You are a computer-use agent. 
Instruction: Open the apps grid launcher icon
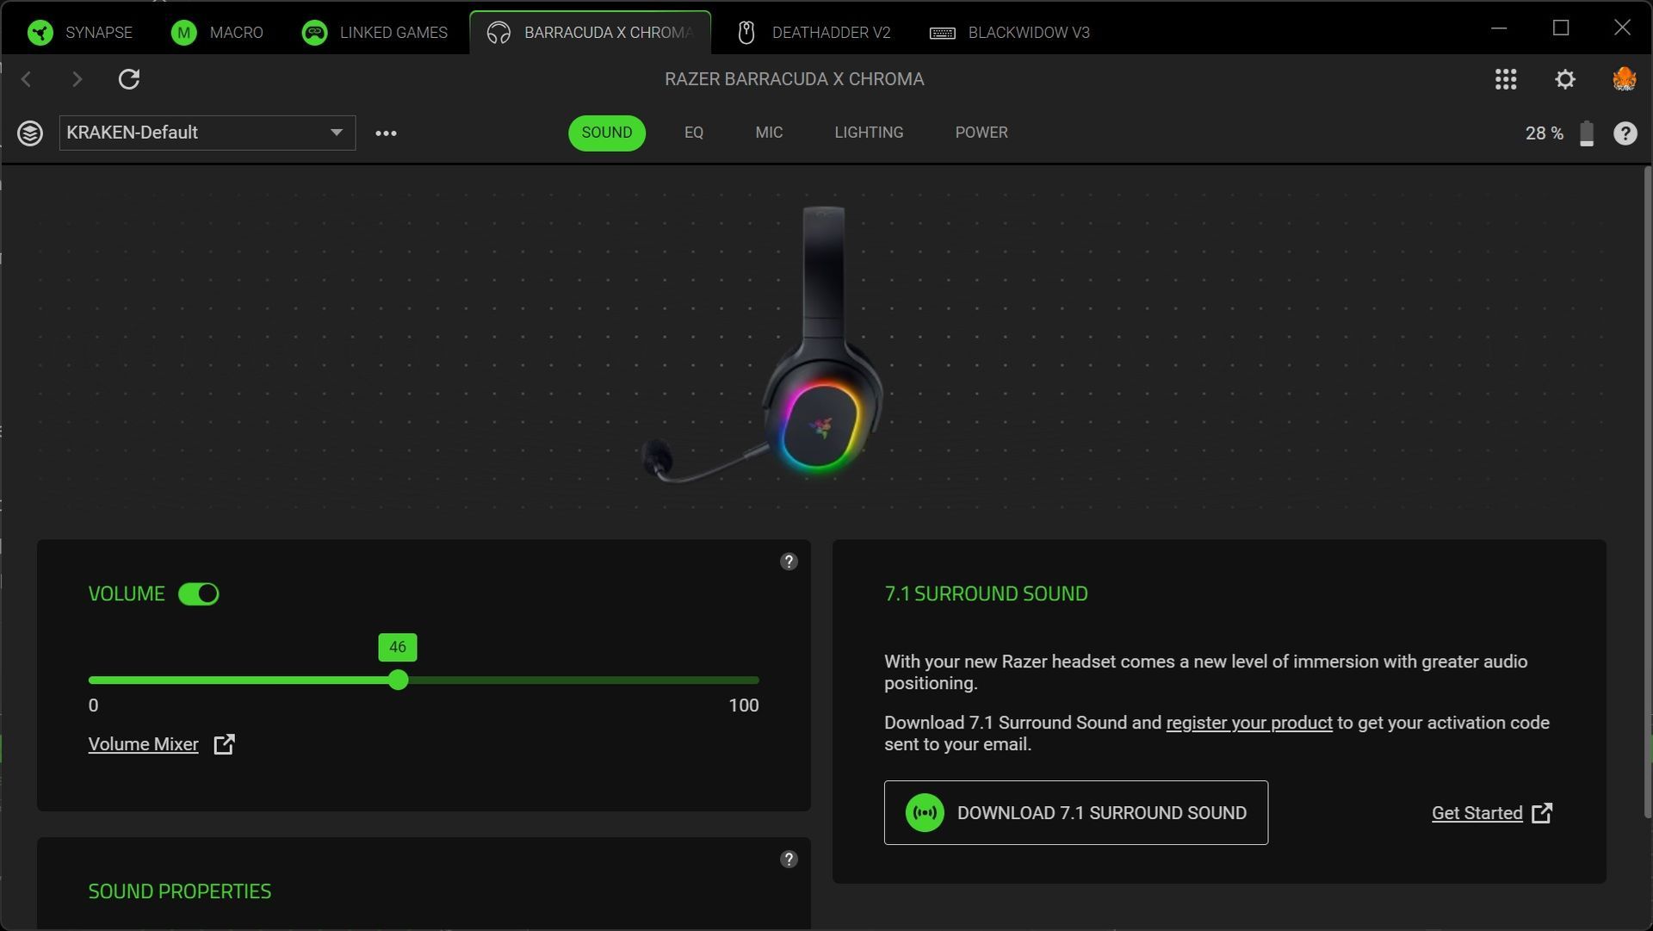click(1506, 79)
